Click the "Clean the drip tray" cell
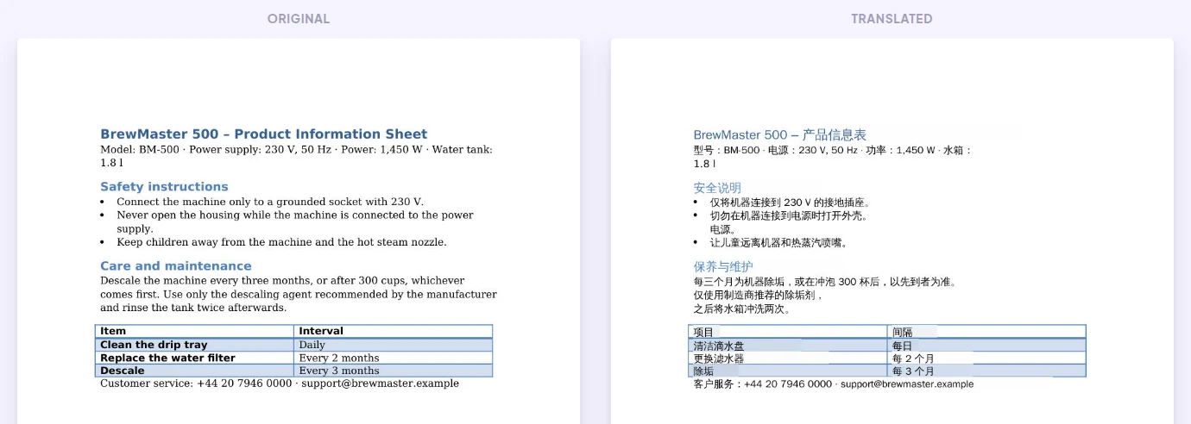1191x424 pixels. pos(194,345)
